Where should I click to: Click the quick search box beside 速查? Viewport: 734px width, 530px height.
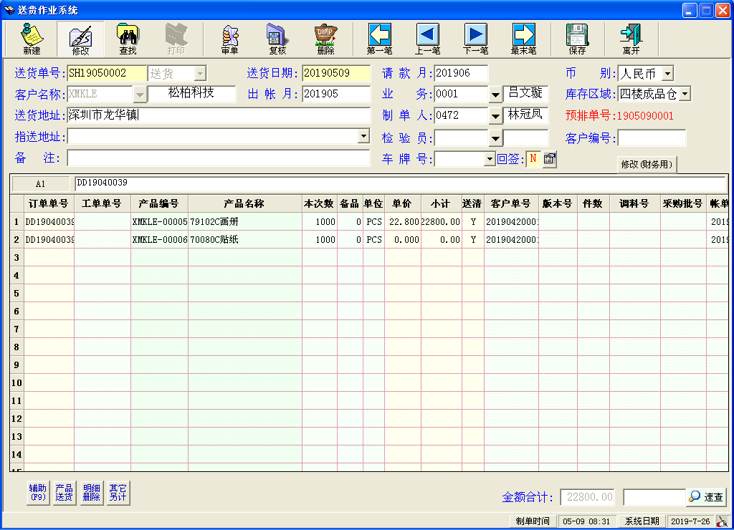click(654, 497)
